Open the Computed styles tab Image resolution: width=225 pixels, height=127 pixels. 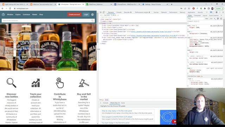tap(197, 16)
